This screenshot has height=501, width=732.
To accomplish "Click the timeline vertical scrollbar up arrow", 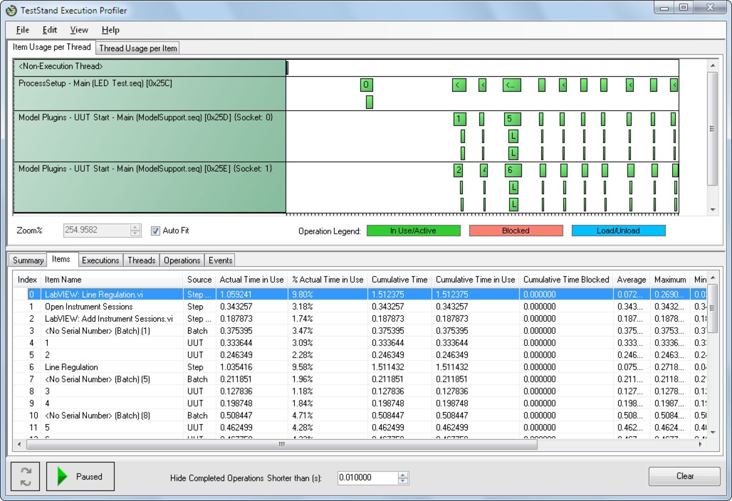I will (x=713, y=65).
